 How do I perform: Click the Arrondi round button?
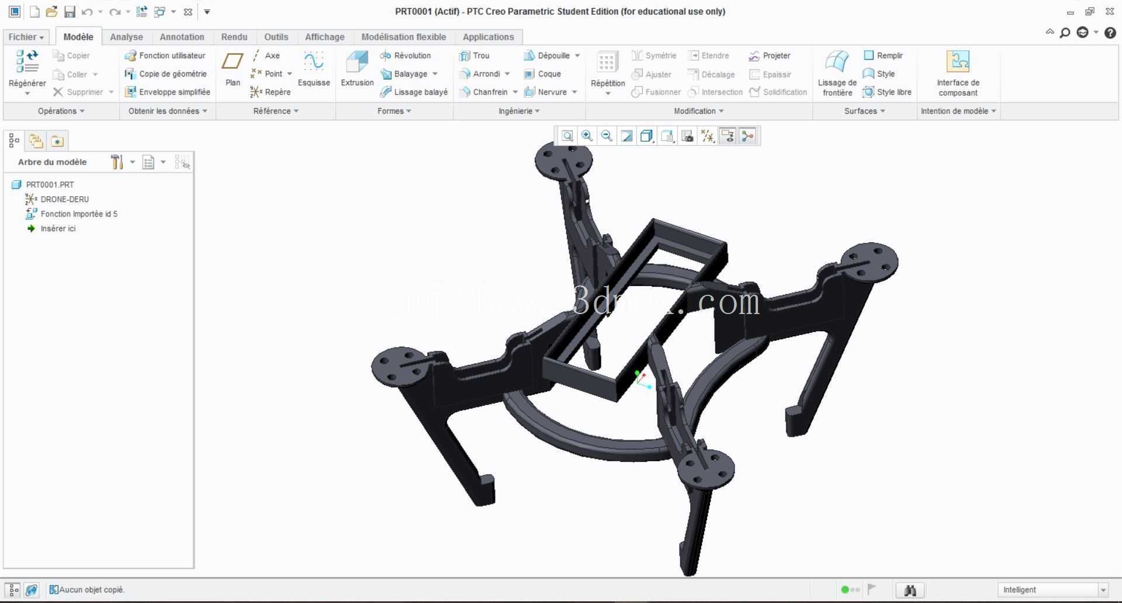tap(480, 74)
